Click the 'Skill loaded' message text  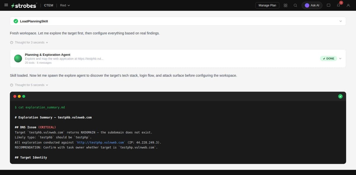[123, 76]
